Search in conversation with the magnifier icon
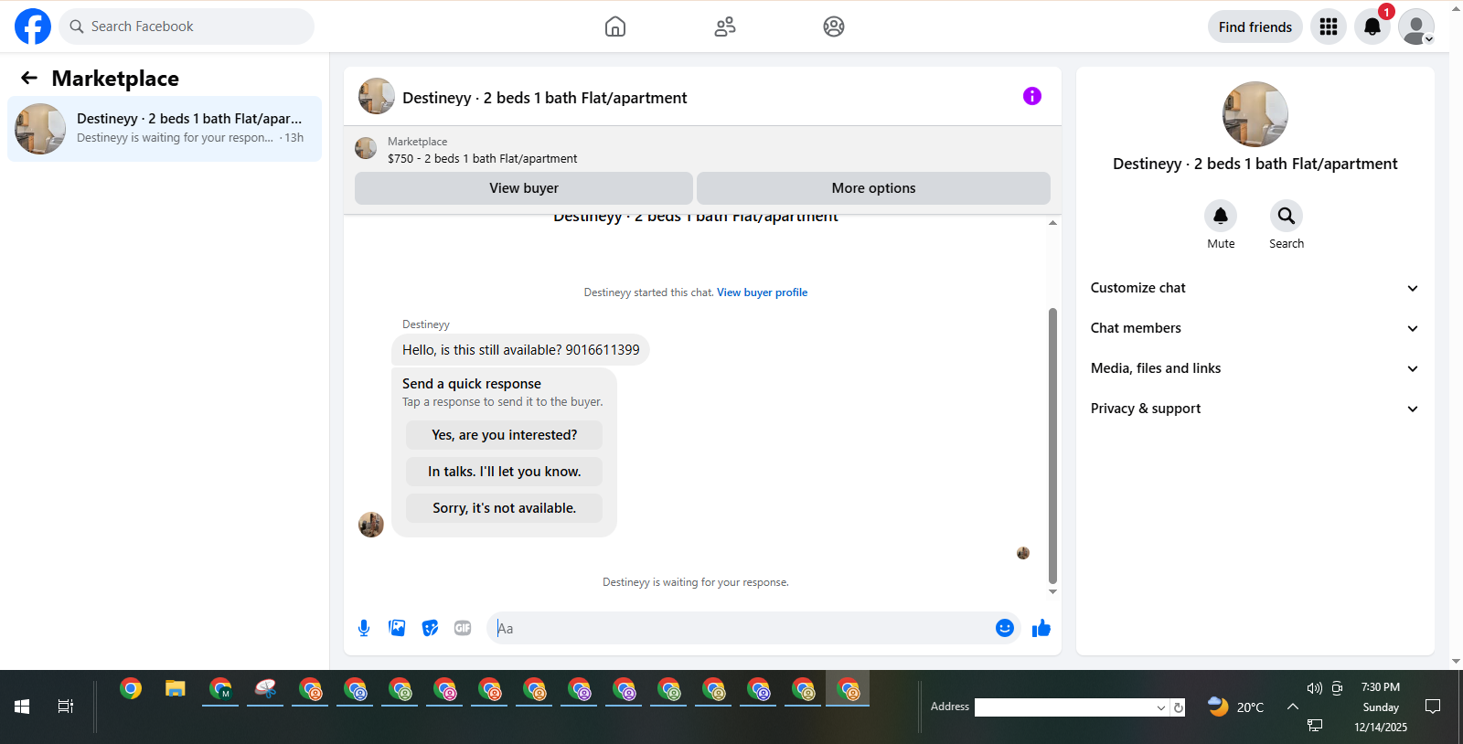The width and height of the screenshot is (1463, 744). (1287, 216)
